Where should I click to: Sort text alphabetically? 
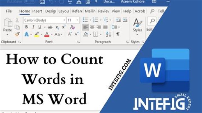coord(109,34)
